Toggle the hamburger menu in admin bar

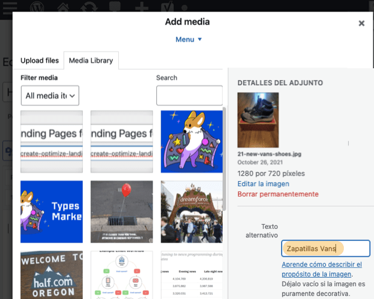coord(10,8)
